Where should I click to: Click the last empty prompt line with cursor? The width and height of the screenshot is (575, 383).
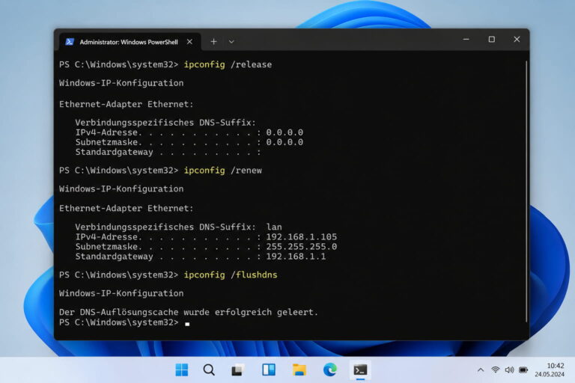[x=125, y=322]
